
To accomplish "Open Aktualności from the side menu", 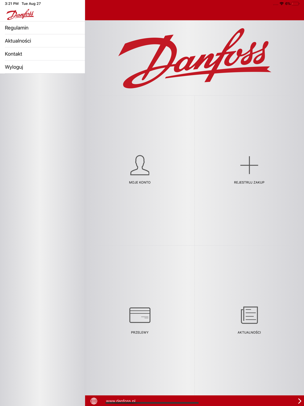I will click(43, 41).
